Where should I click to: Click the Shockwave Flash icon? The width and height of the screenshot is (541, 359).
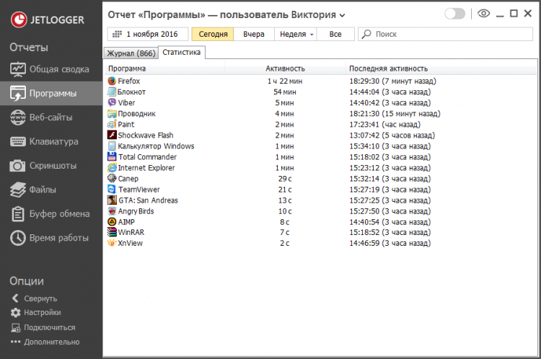tap(112, 135)
